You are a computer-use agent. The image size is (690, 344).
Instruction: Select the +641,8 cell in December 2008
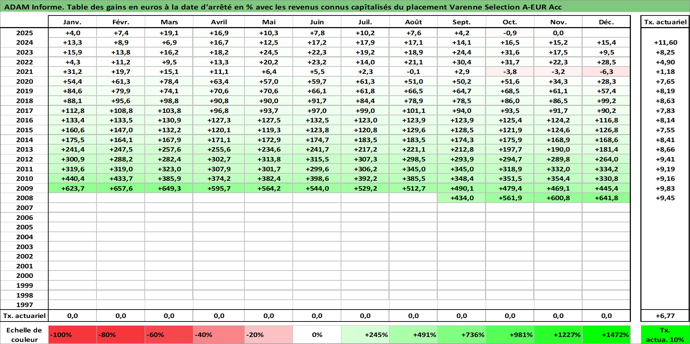606,198
